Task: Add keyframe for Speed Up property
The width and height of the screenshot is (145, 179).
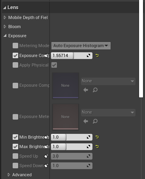Action: 46,156
